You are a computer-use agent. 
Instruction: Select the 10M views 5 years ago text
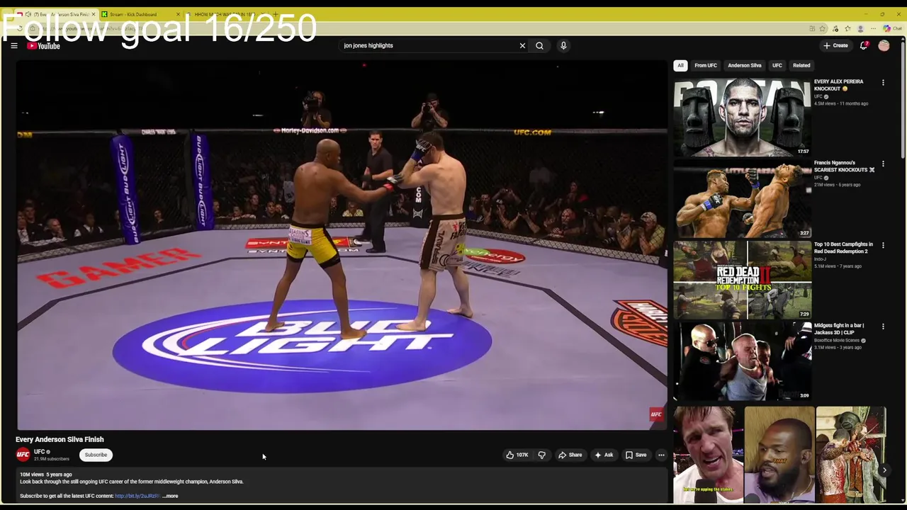pyautogui.click(x=46, y=475)
